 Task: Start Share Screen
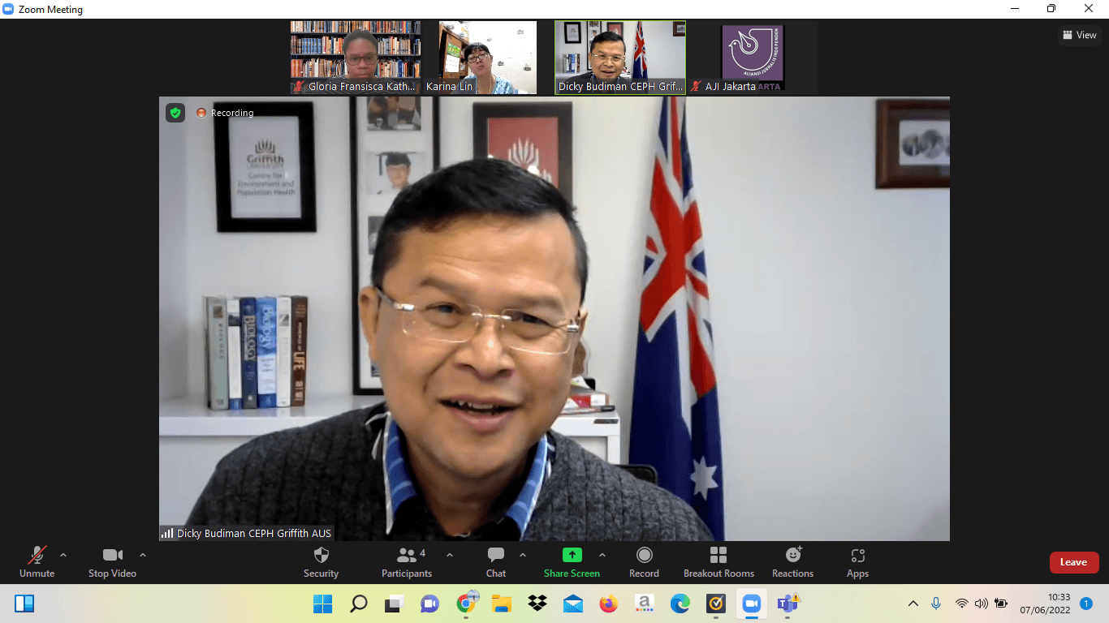click(572, 562)
